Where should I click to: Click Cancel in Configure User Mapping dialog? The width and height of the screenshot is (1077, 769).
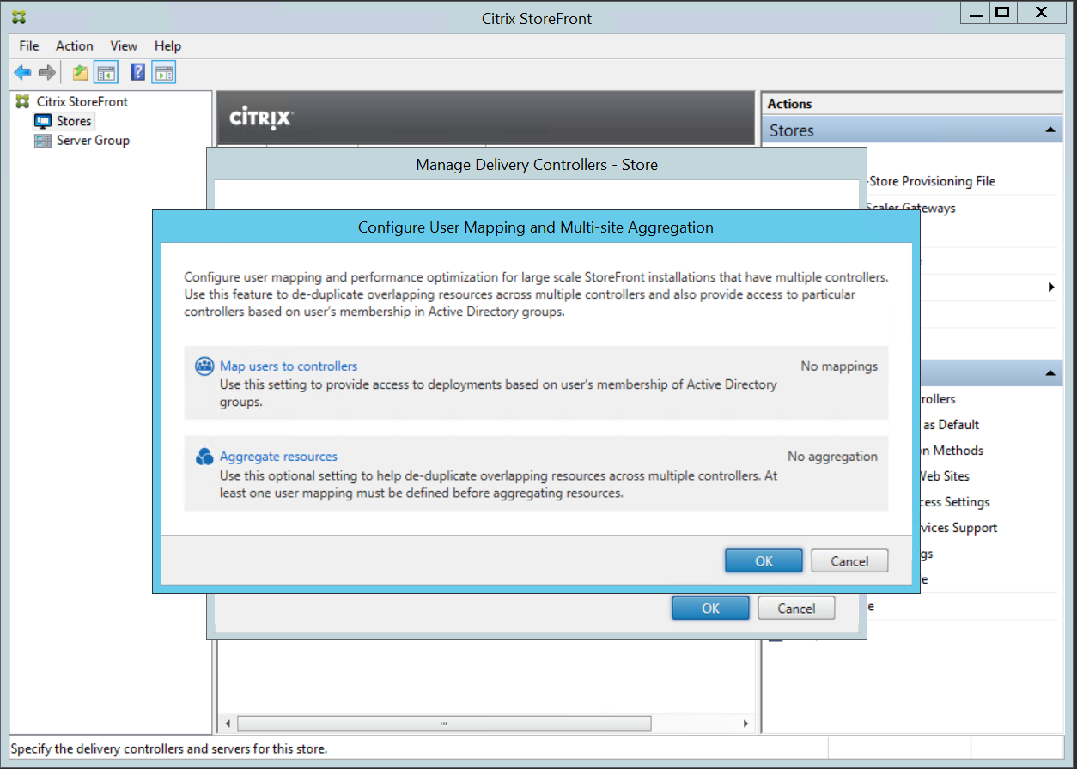[x=849, y=561]
